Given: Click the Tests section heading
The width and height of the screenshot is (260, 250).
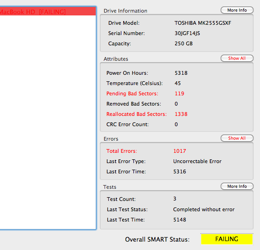Looking at the screenshot, I should [110, 187].
